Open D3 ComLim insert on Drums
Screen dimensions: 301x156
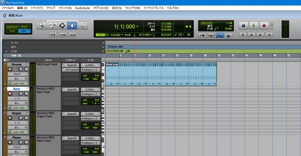(71, 70)
